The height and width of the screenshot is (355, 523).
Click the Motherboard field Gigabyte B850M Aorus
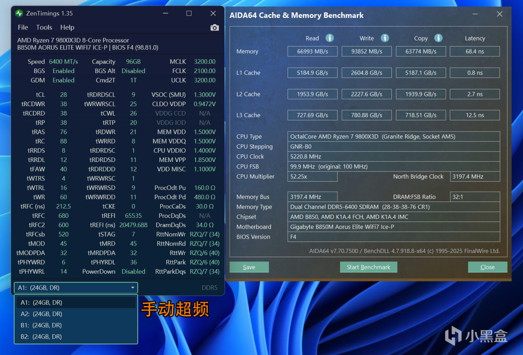(394, 227)
